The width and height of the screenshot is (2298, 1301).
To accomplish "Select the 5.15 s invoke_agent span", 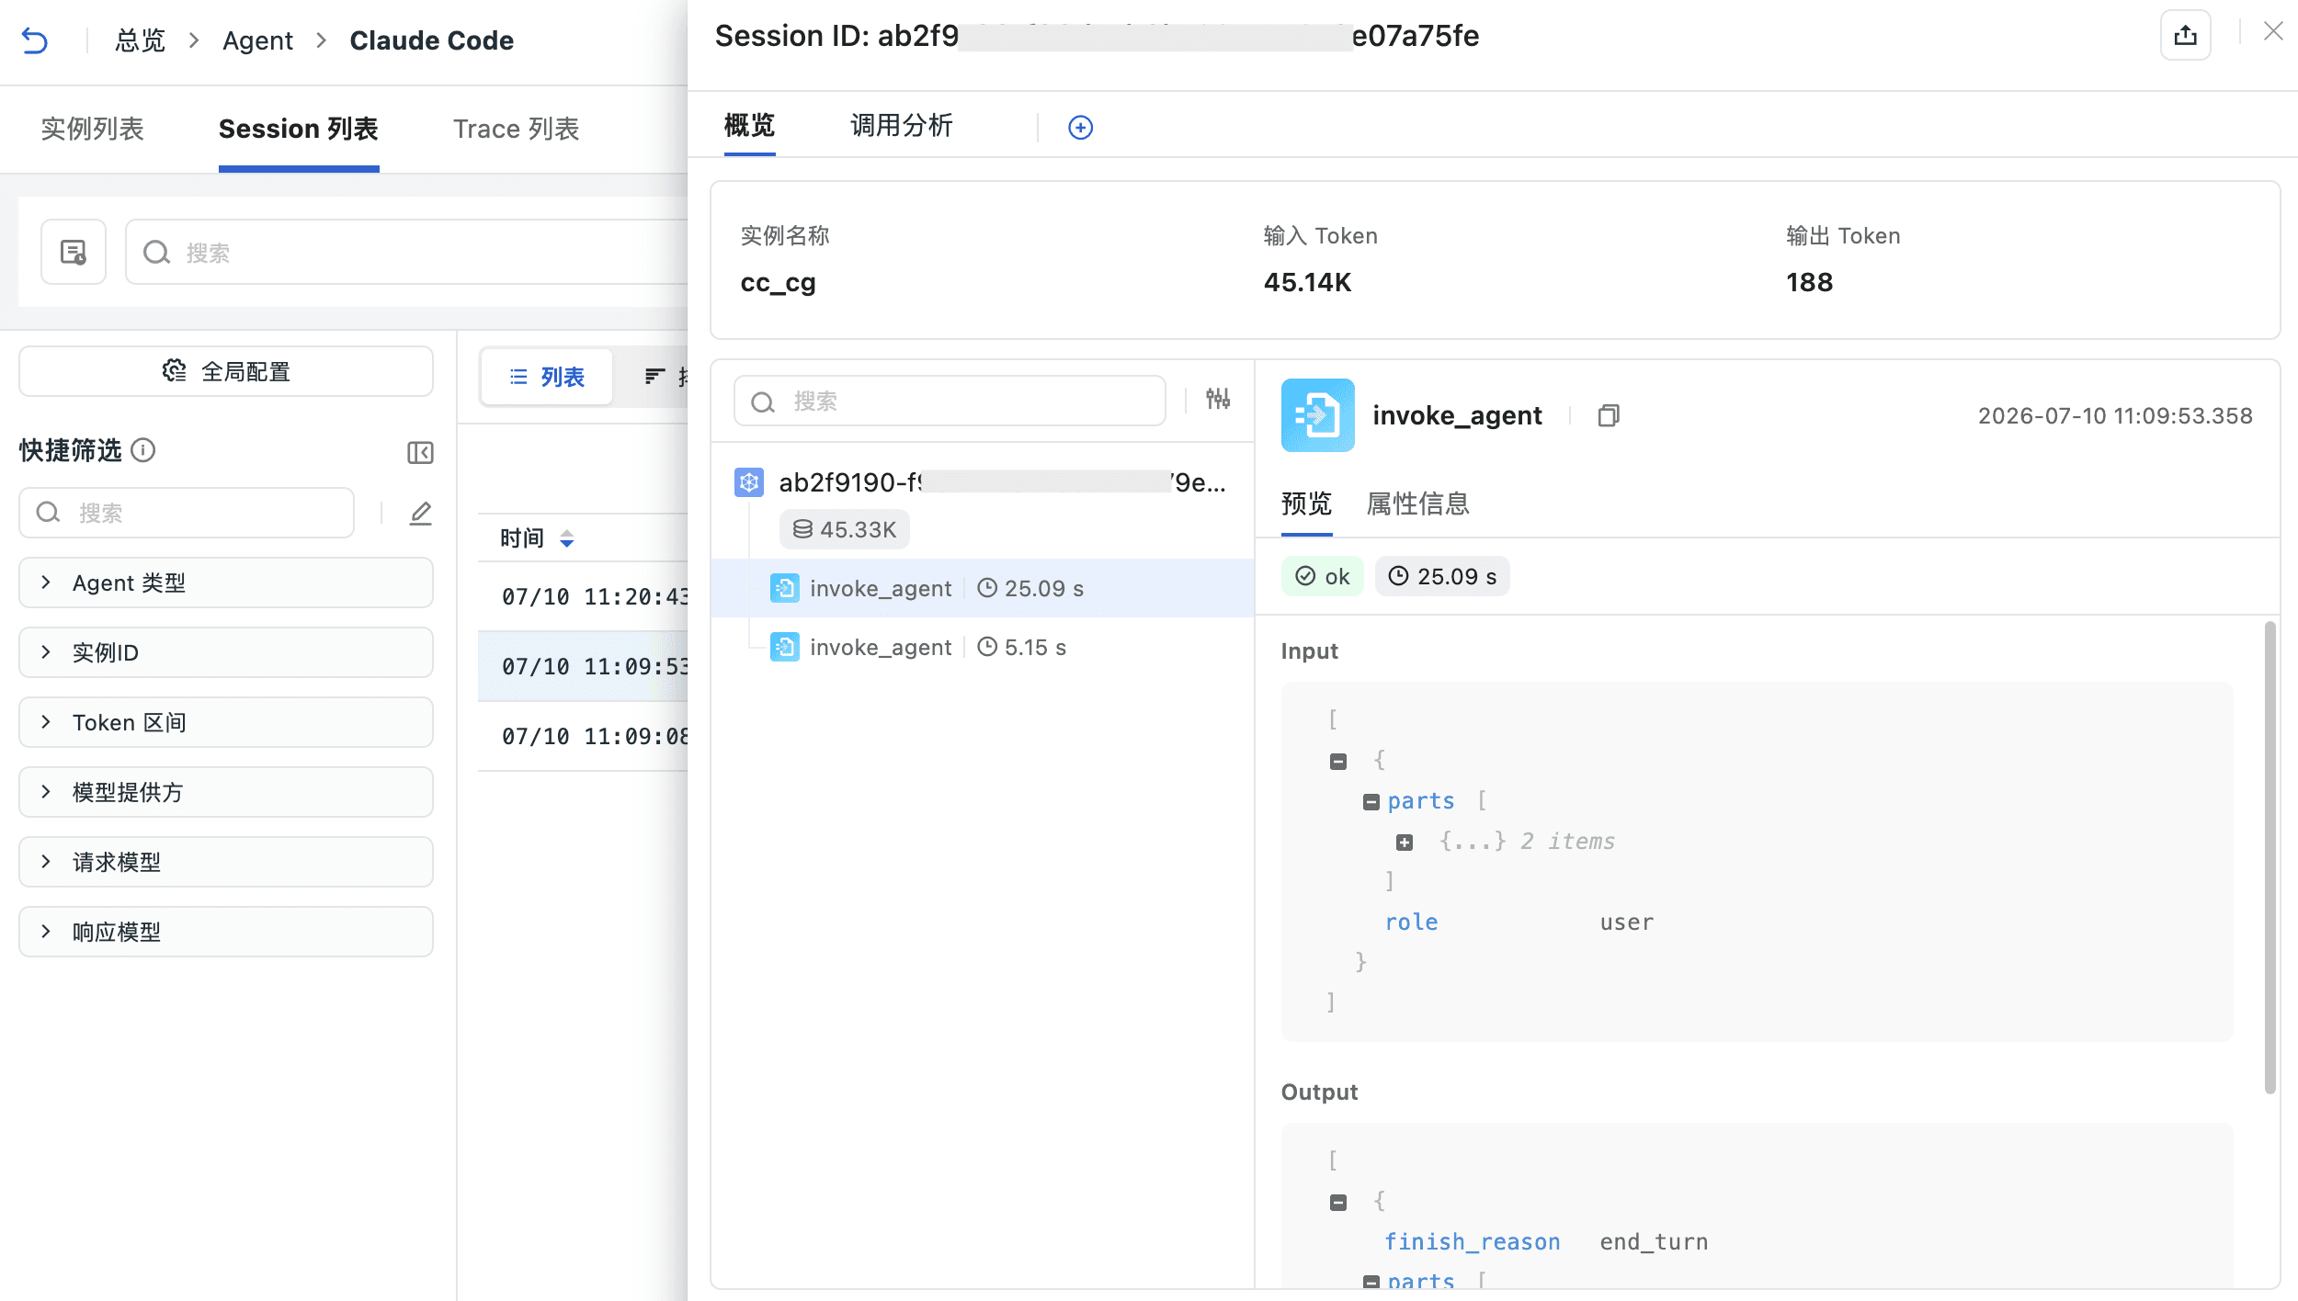I will (983, 647).
